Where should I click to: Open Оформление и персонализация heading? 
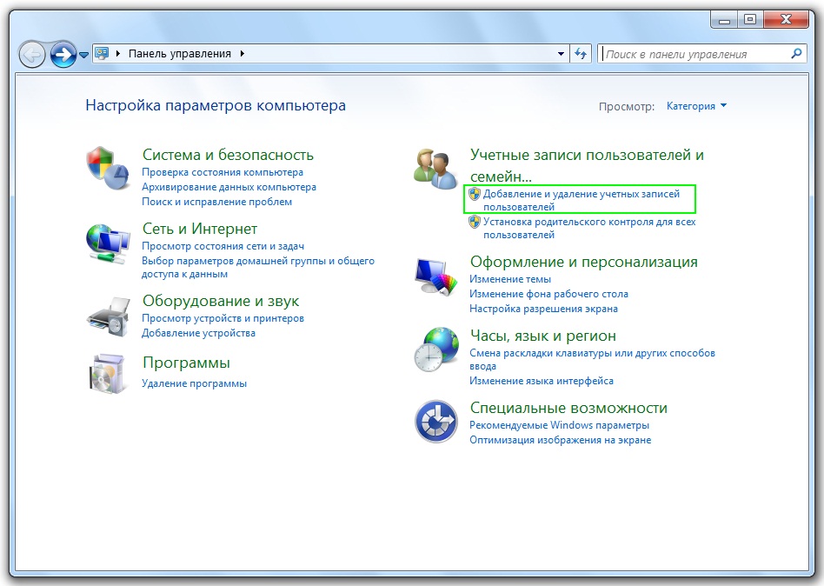584,262
